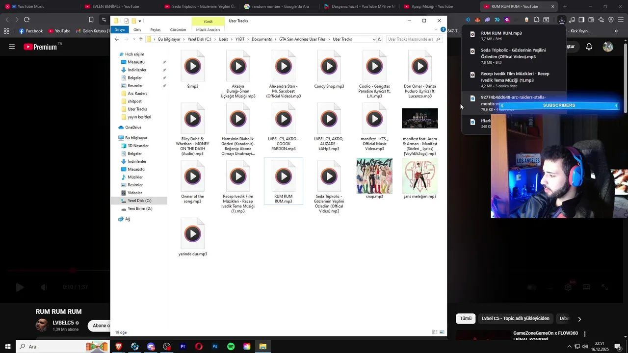The width and height of the screenshot is (628, 353).
Task: Expand the Explorer ribbon chevron
Action: click(x=436, y=29)
